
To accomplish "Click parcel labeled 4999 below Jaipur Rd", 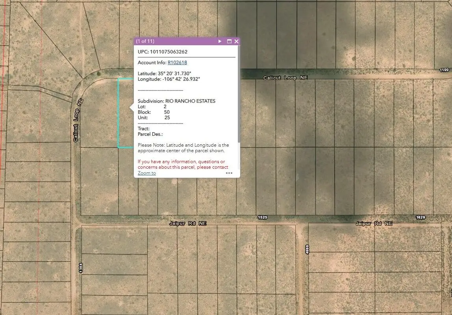I will point(308,249).
